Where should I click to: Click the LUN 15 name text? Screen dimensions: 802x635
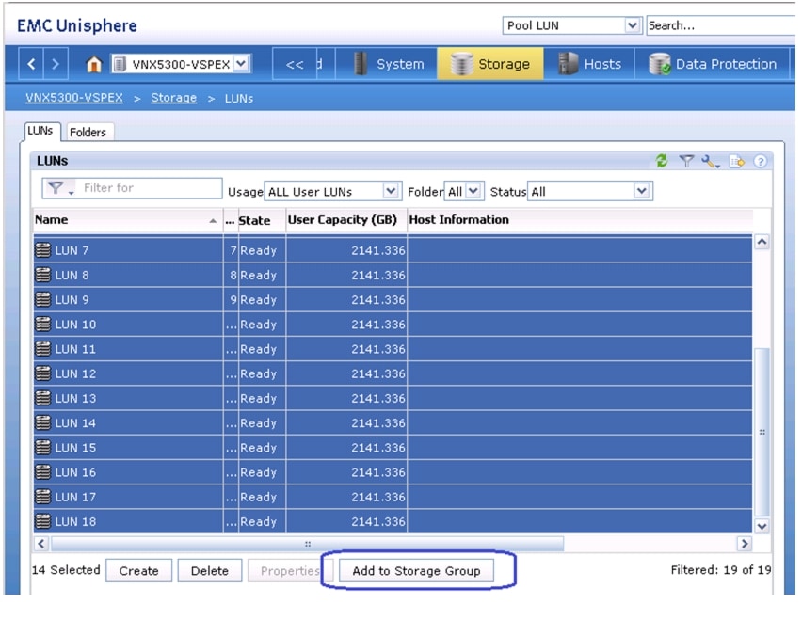coord(75,448)
